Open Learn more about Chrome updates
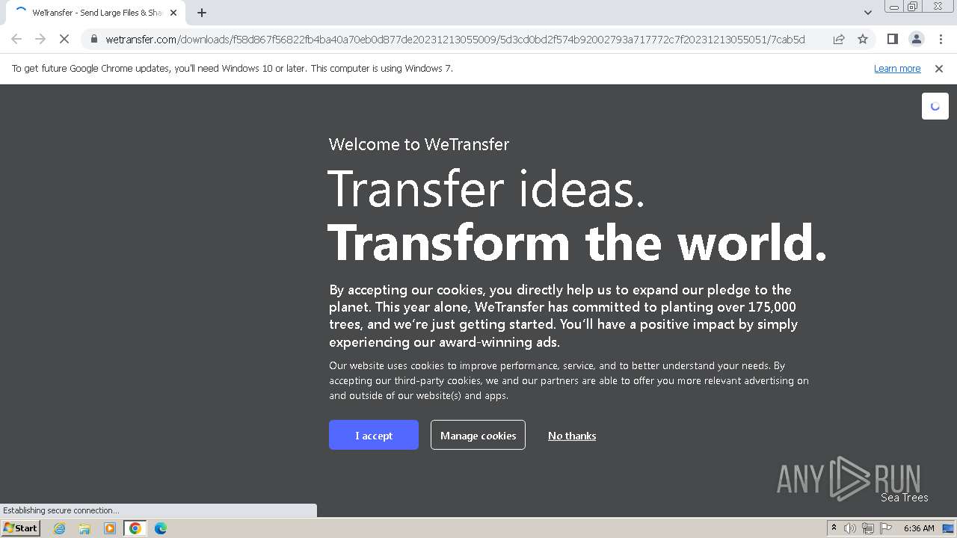Viewport: 957px width, 538px height. pyautogui.click(x=897, y=68)
